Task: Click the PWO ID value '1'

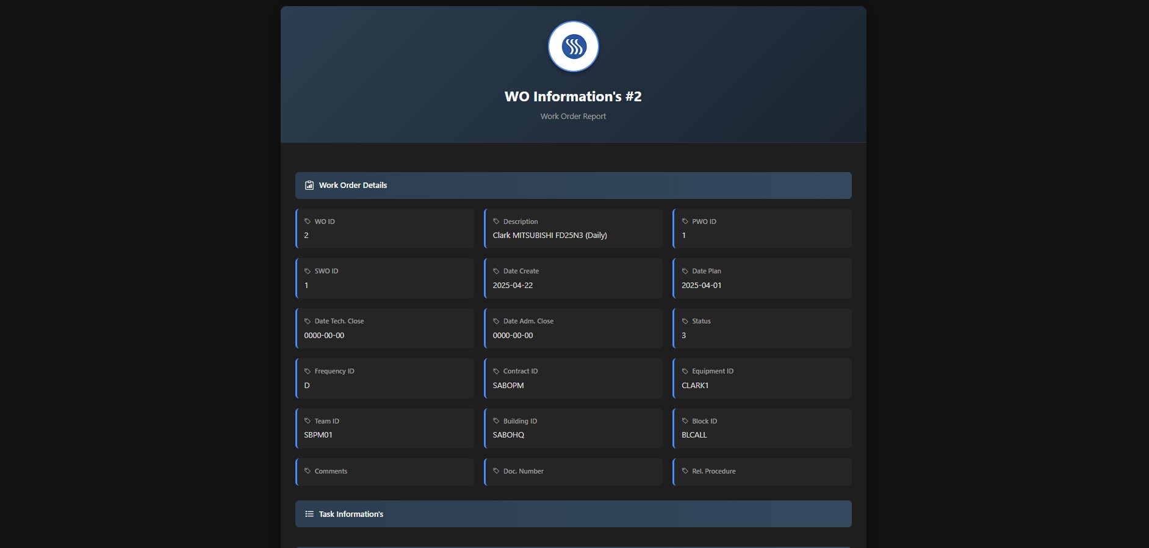Action: tap(683, 236)
